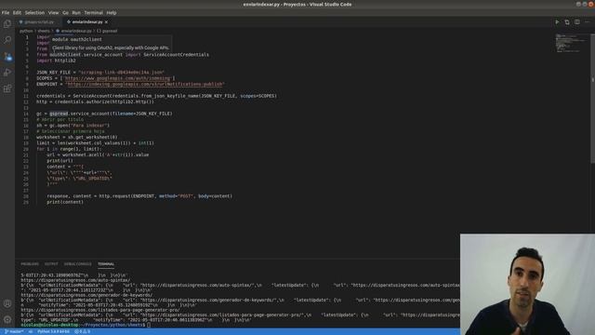Image resolution: width=595 pixels, height=335 pixels.
Task: Click the highlighted gspread word on line 14
Action: (x=59, y=114)
